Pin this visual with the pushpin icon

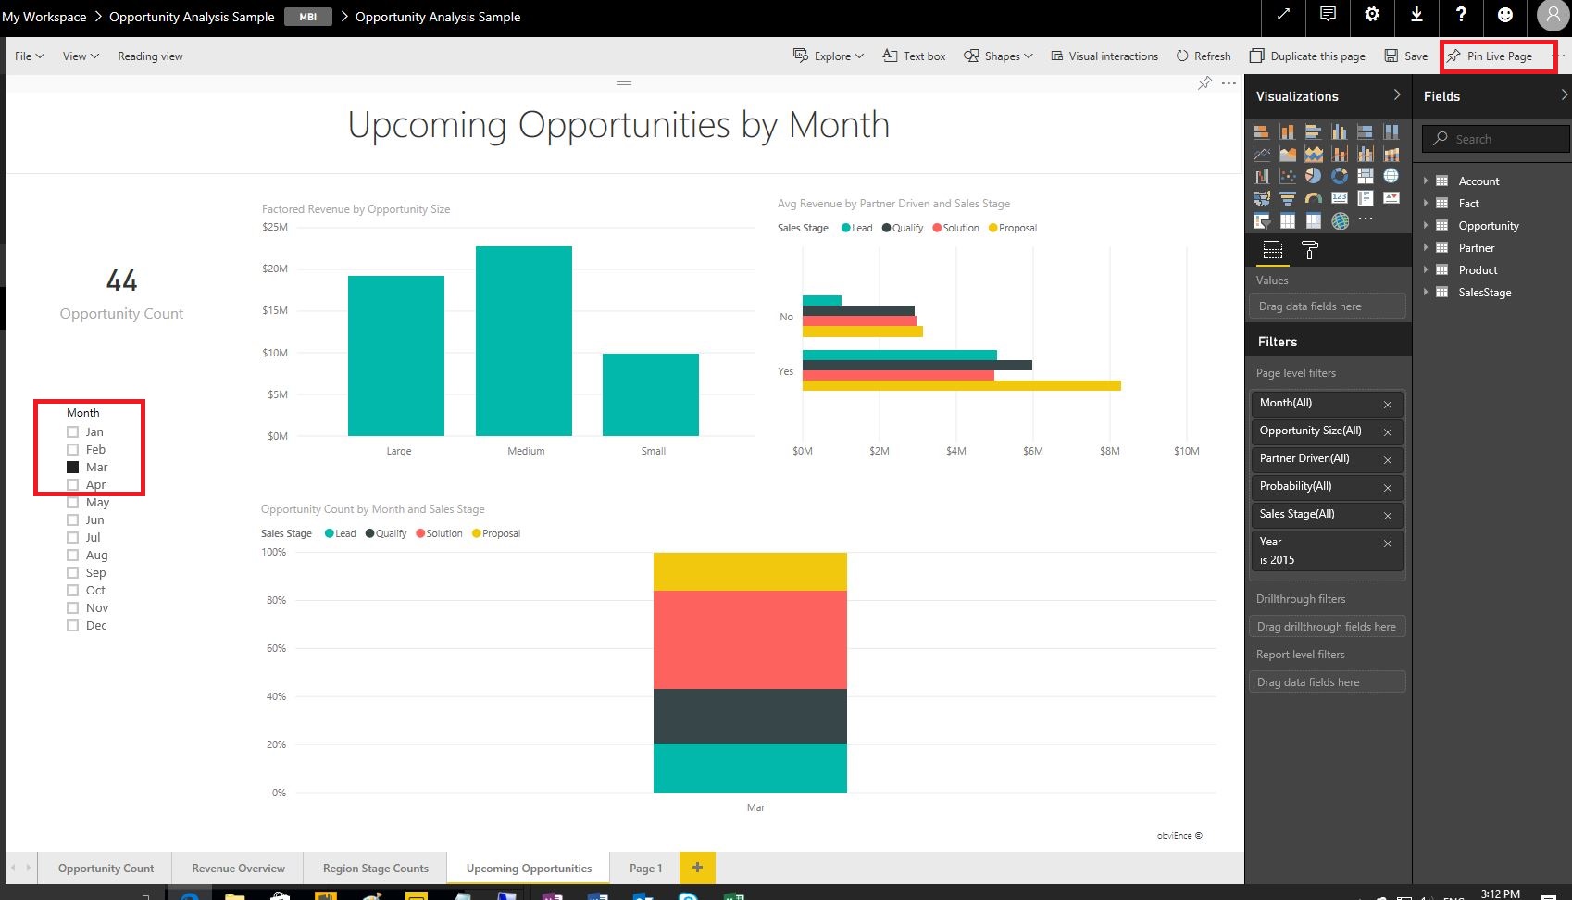click(x=1204, y=83)
